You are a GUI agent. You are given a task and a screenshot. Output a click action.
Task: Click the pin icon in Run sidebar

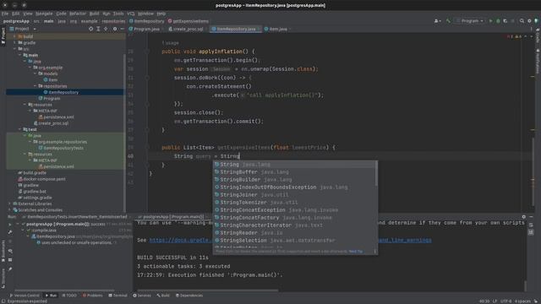click(x=10, y=269)
